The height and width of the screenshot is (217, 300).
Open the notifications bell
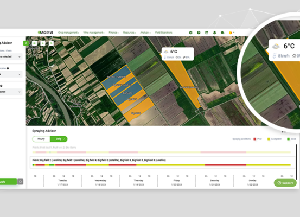click(214, 33)
